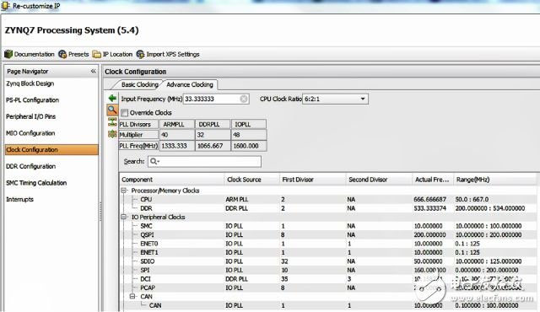
Task: Open the Interrupts page
Action: [19, 199]
